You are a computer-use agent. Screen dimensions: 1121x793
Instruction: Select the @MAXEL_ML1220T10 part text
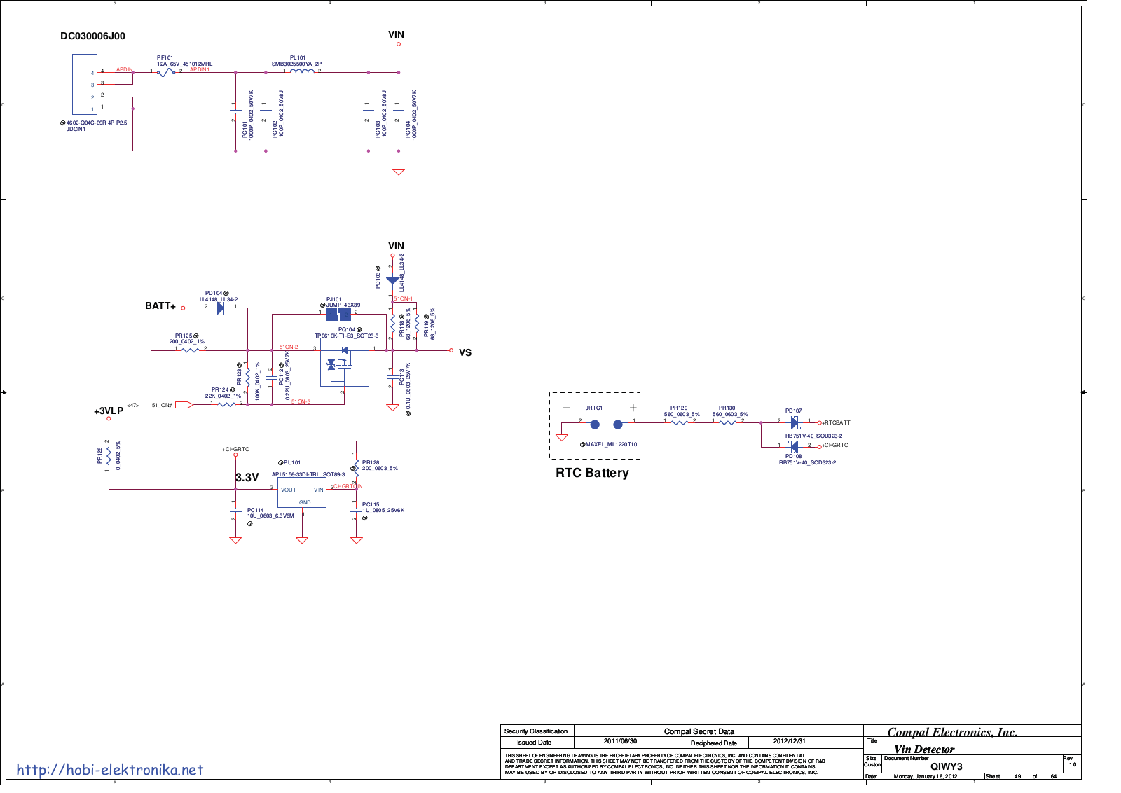[608, 444]
